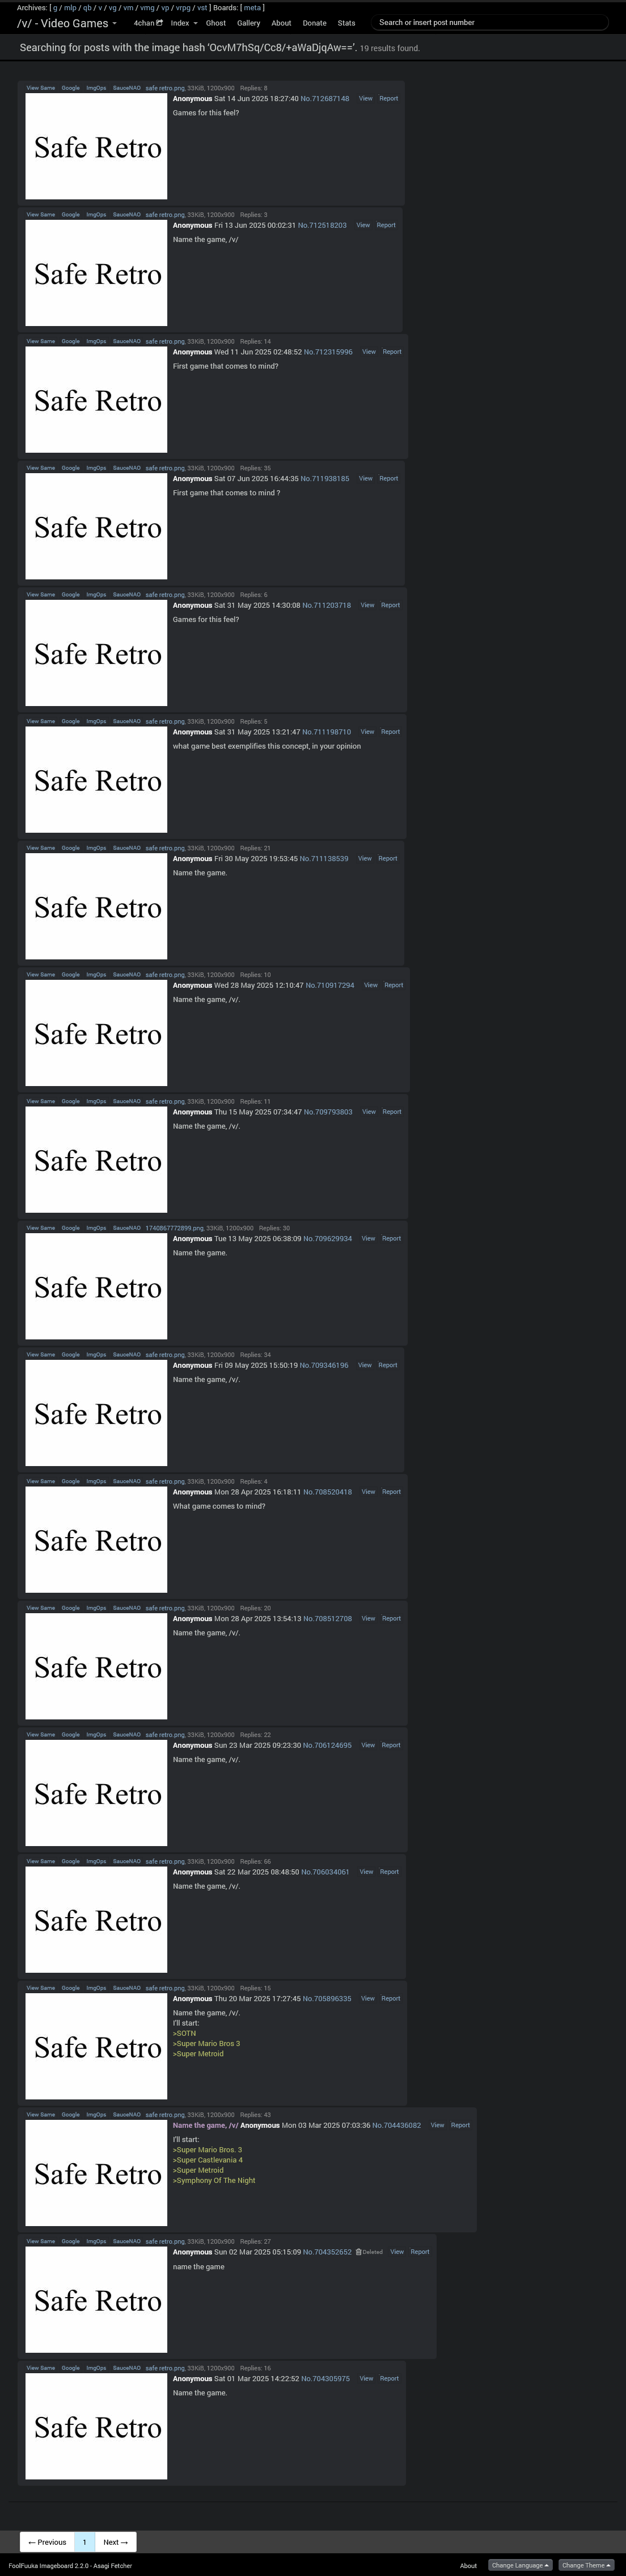The width and height of the screenshot is (626, 2576).
Task: Click the Previous page button
Action: tap(47, 2541)
